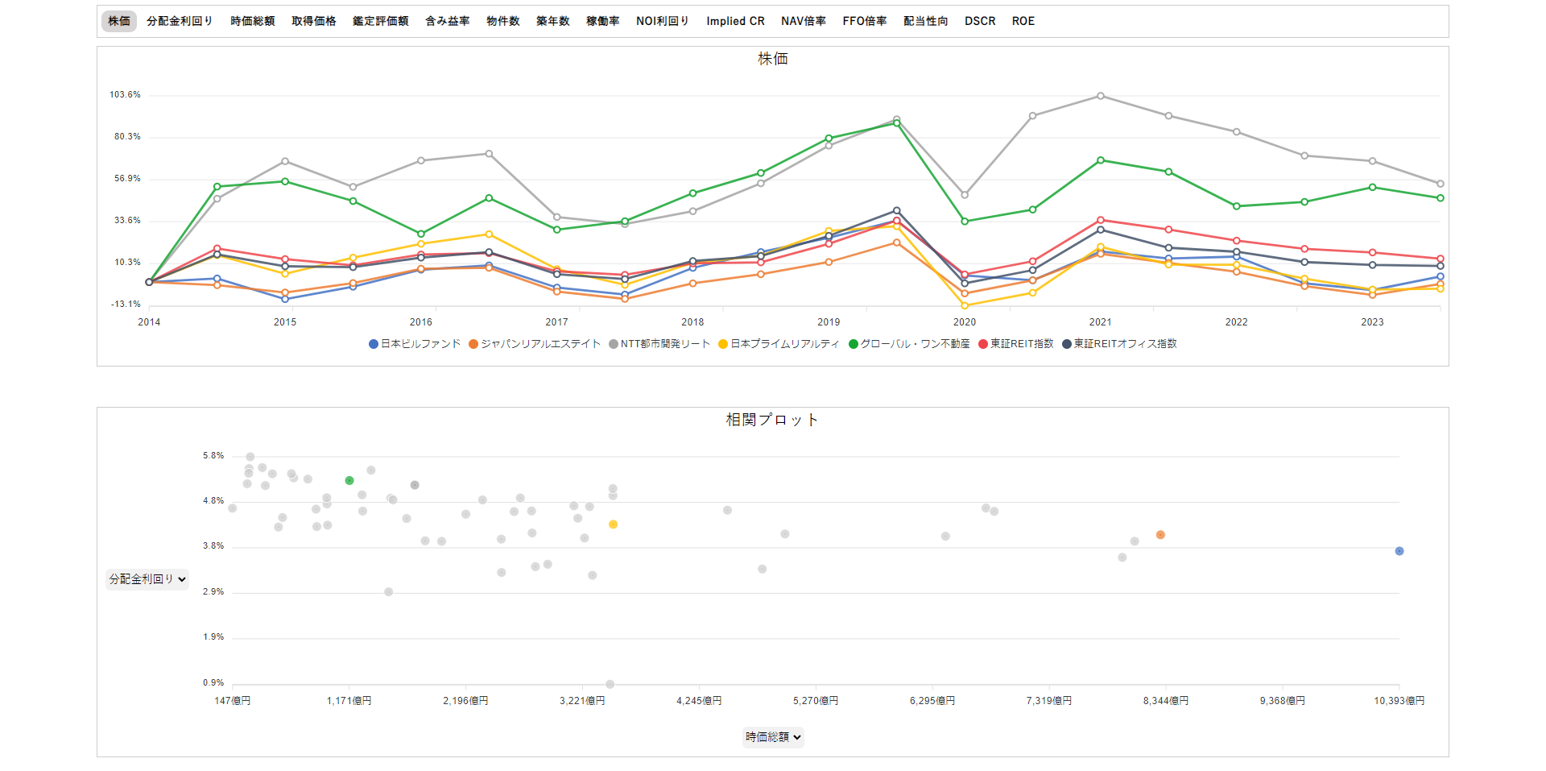Open the 配当性向 tab
Image resolution: width=1546 pixels, height=771 pixels.
pos(926,21)
